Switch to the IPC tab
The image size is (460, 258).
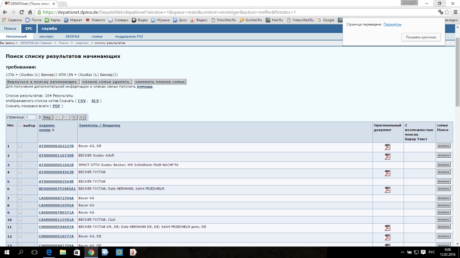pos(29,29)
